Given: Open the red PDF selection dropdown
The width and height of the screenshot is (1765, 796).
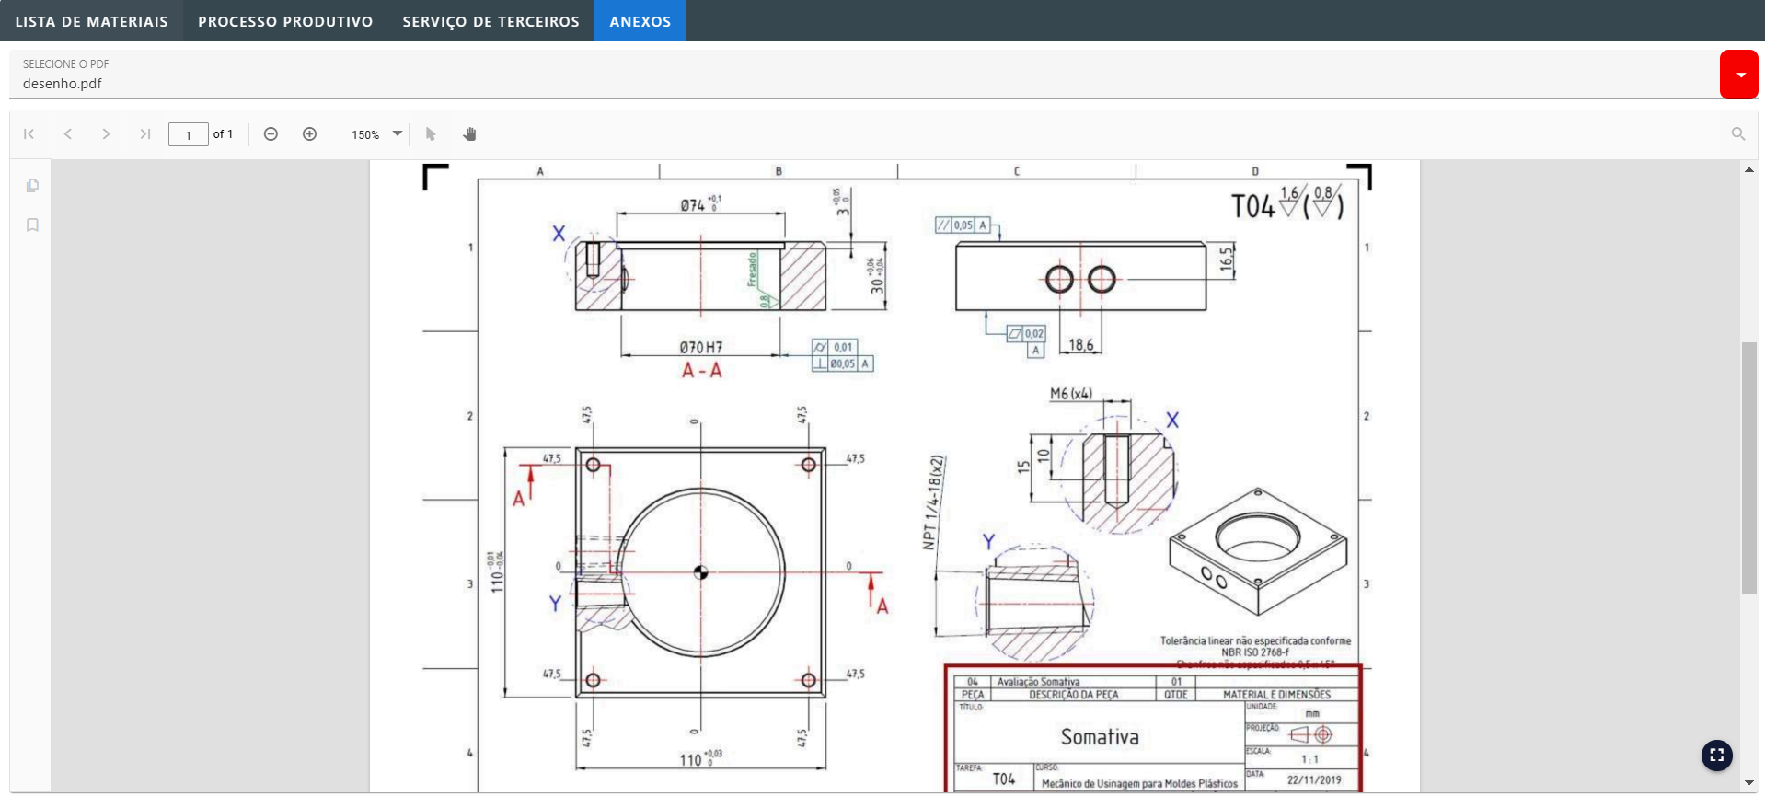Looking at the screenshot, I should (1738, 75).
